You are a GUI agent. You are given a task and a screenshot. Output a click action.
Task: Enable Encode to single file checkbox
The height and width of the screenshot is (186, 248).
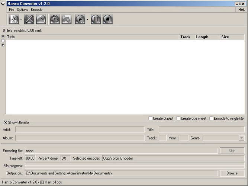(211, 118)
